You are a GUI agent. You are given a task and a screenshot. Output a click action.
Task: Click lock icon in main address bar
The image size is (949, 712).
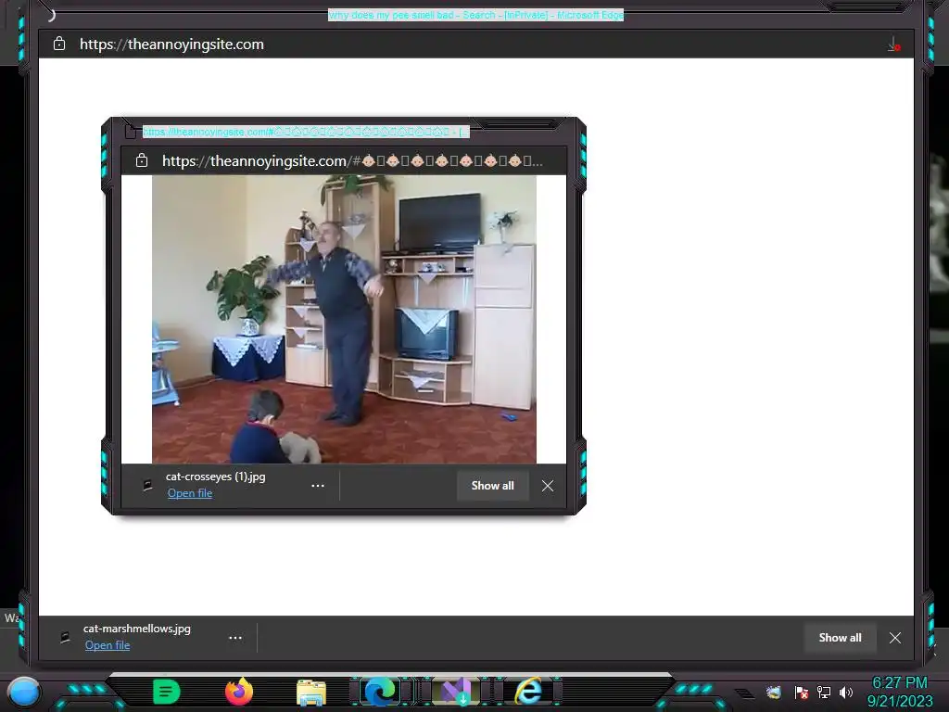click(59, 44)
